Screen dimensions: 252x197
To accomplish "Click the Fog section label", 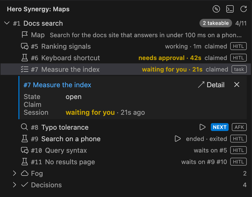I will (37, 174).
